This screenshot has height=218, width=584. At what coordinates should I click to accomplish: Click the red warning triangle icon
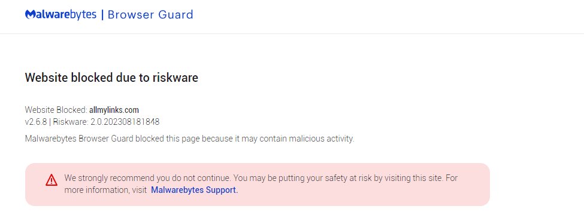point(52,180)
